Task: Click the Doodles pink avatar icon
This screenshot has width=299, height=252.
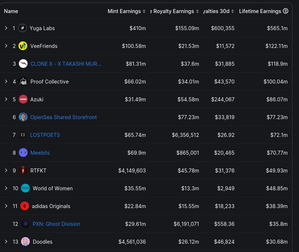Action: [26, 241]
